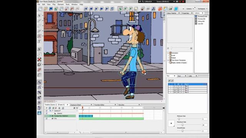Image resolution: width=246 pixels, height=138 pixels.
Task: Click the Minimum Size slider handle
Action: click(179, 119)
